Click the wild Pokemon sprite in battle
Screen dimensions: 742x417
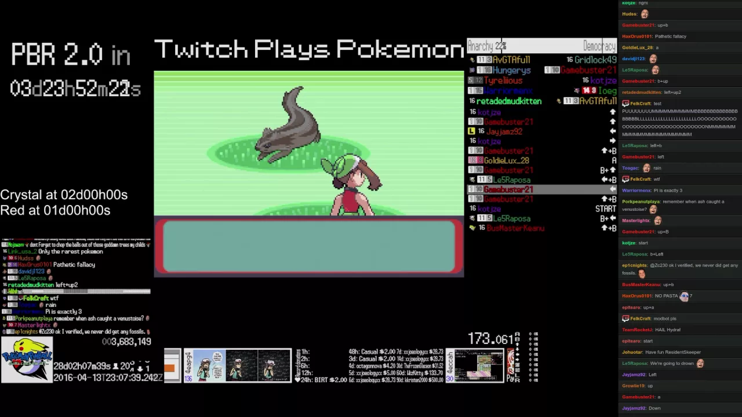(x=288, y=125)
